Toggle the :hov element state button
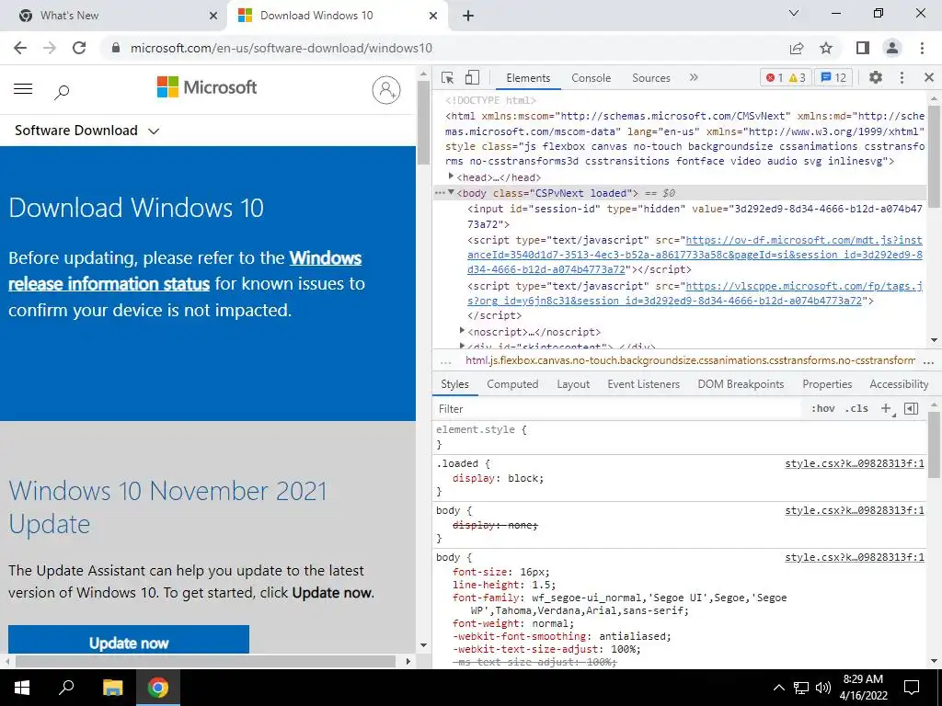Screen dimensions: 942x706 tap(823, 409)
